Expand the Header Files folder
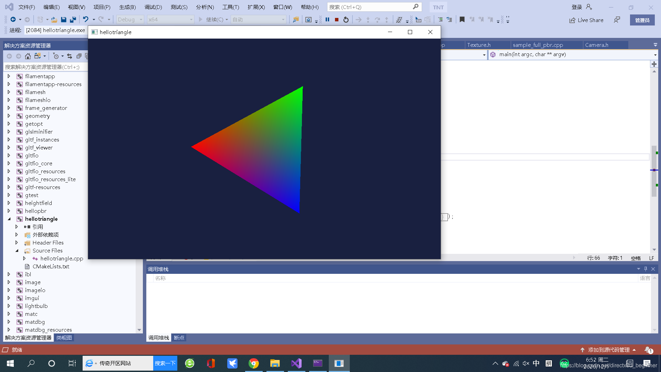This screenshot has height=372, width=661. coord(17,243)
